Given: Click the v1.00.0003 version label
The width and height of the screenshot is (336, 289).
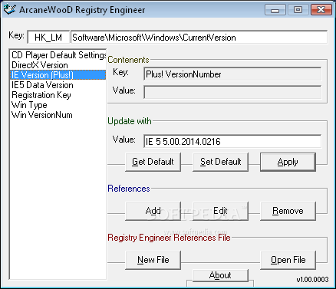Looking at the screenshot, I should point(312,279).
